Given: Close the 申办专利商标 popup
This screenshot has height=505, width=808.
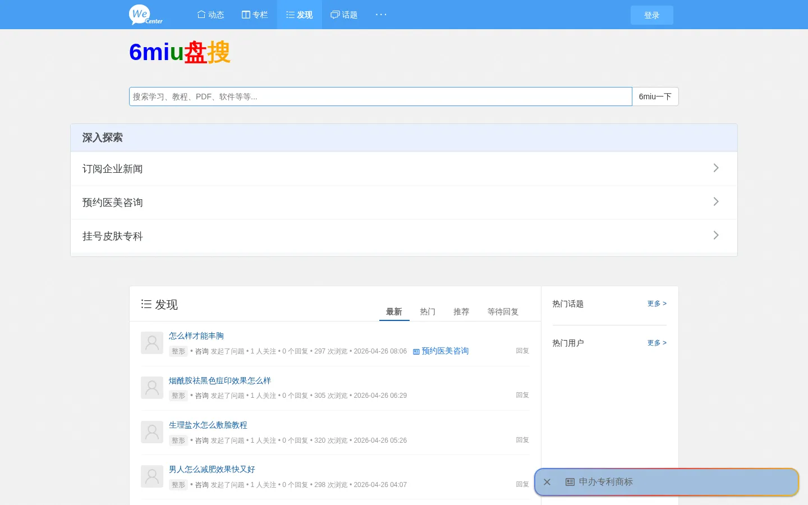Looking at the screenshot, I should point(547,482).
